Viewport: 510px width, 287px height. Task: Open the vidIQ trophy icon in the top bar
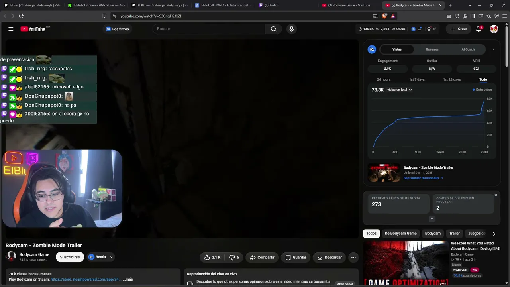[429, 29]
